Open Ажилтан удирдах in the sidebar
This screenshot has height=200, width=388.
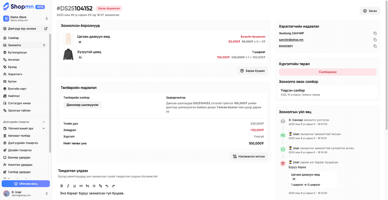point(25,165)
